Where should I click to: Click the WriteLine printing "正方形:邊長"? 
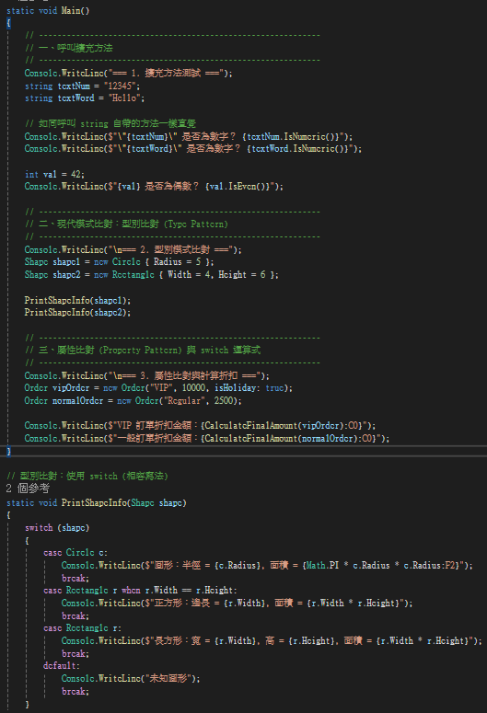coord(238,604)
